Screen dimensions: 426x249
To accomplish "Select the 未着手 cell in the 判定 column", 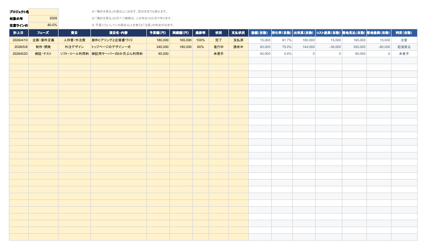I will pyautogui.click(x=404, y=54).
